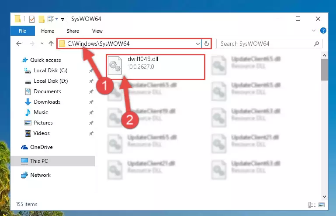Screen dimensions: 336x216
Task: Select Network in navigation pane
Action: (36, 175)
